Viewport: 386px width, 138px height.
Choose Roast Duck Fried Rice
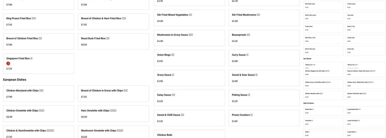tap(113, 41)
